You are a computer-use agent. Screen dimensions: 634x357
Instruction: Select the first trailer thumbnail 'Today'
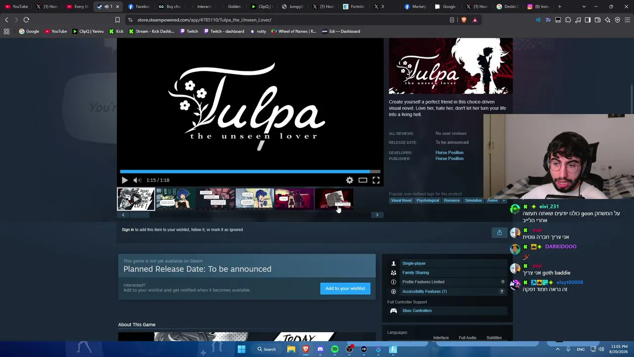136,199
